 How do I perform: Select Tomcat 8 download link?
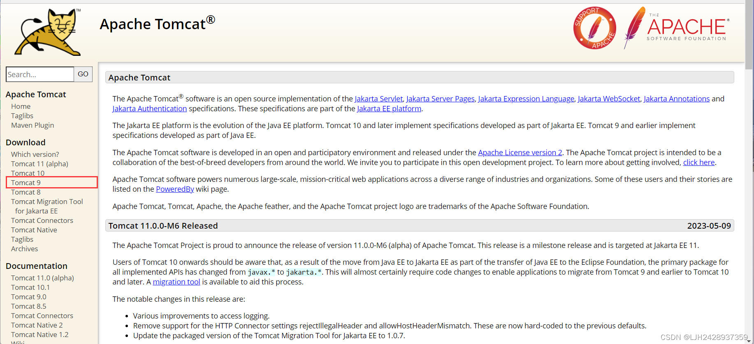(x=26, y=192)
